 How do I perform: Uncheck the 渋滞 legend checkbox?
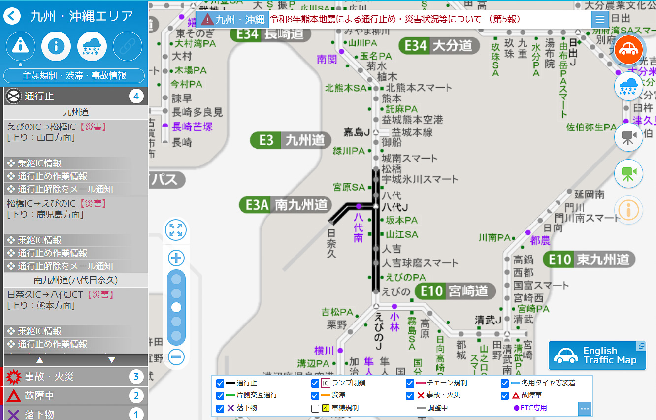[315, 395]
